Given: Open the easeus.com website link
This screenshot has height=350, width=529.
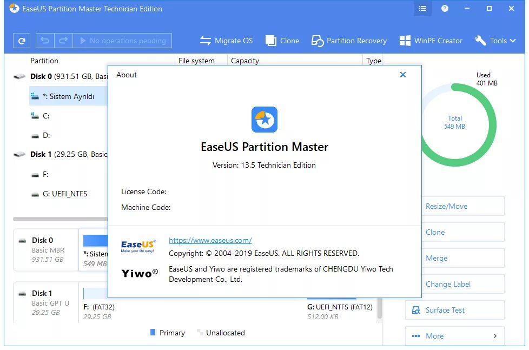Looking at the screenshot, I should coord(210,240).
